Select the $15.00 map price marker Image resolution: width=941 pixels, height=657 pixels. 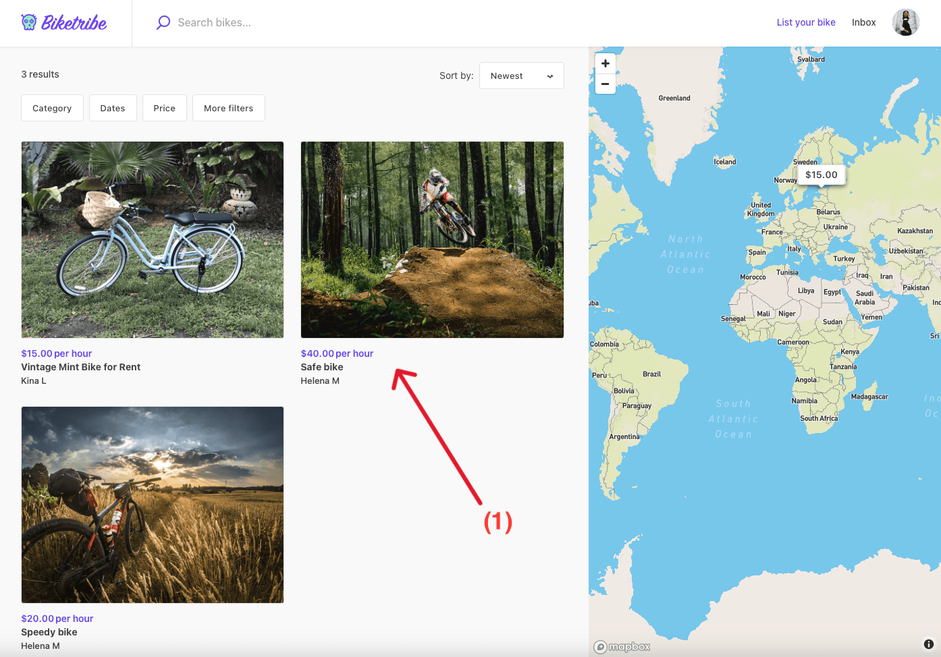pyautogui.click(x=821, y=175)
